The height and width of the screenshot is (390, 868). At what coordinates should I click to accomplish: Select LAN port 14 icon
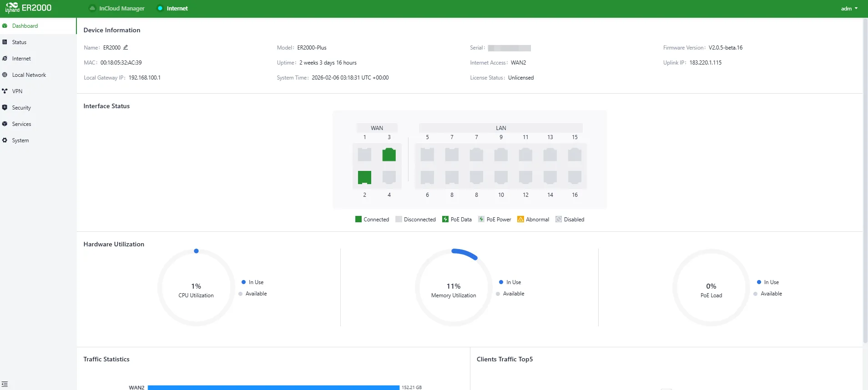coord(550,177)
